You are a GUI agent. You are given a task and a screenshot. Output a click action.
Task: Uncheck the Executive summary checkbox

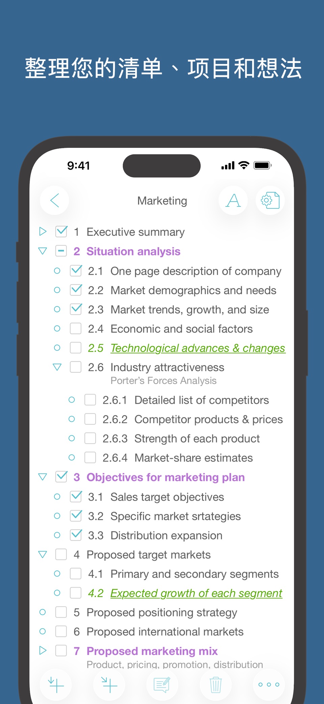[x=61, y=231]
